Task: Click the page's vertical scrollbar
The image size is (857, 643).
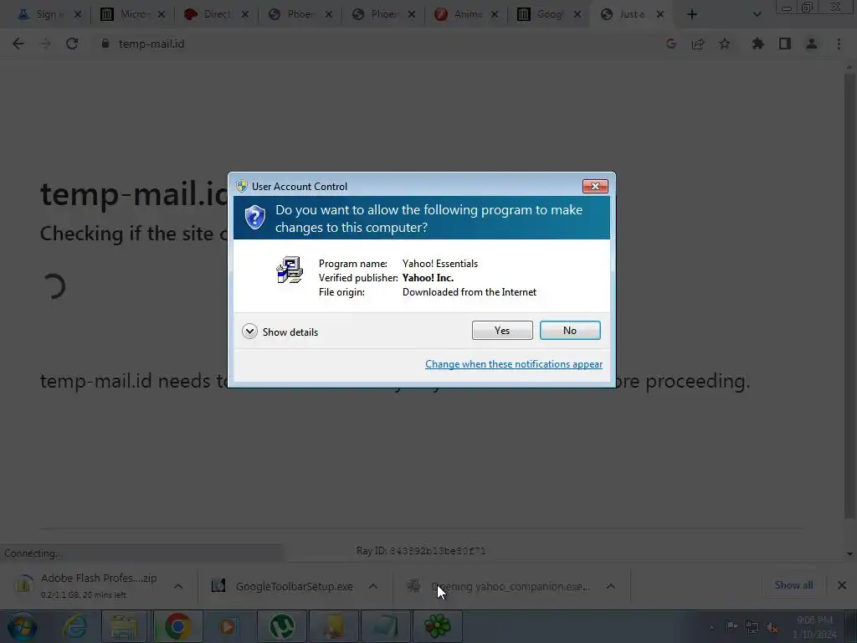Action: coord(849,296)
